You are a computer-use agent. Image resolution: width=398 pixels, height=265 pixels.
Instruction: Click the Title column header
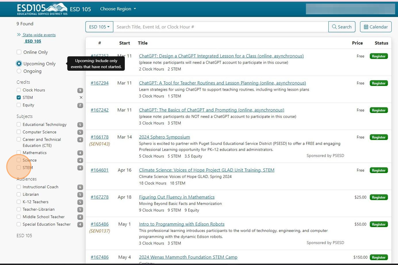142,43
